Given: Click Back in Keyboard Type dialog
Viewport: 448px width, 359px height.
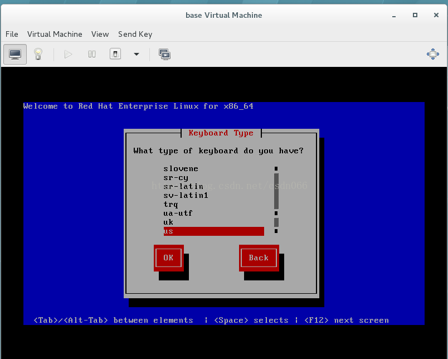Looking at the screenshot, I should 259,258.
